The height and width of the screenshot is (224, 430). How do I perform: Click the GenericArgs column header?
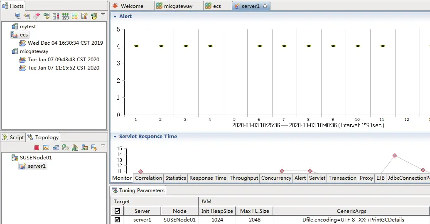tap(351, 211)
